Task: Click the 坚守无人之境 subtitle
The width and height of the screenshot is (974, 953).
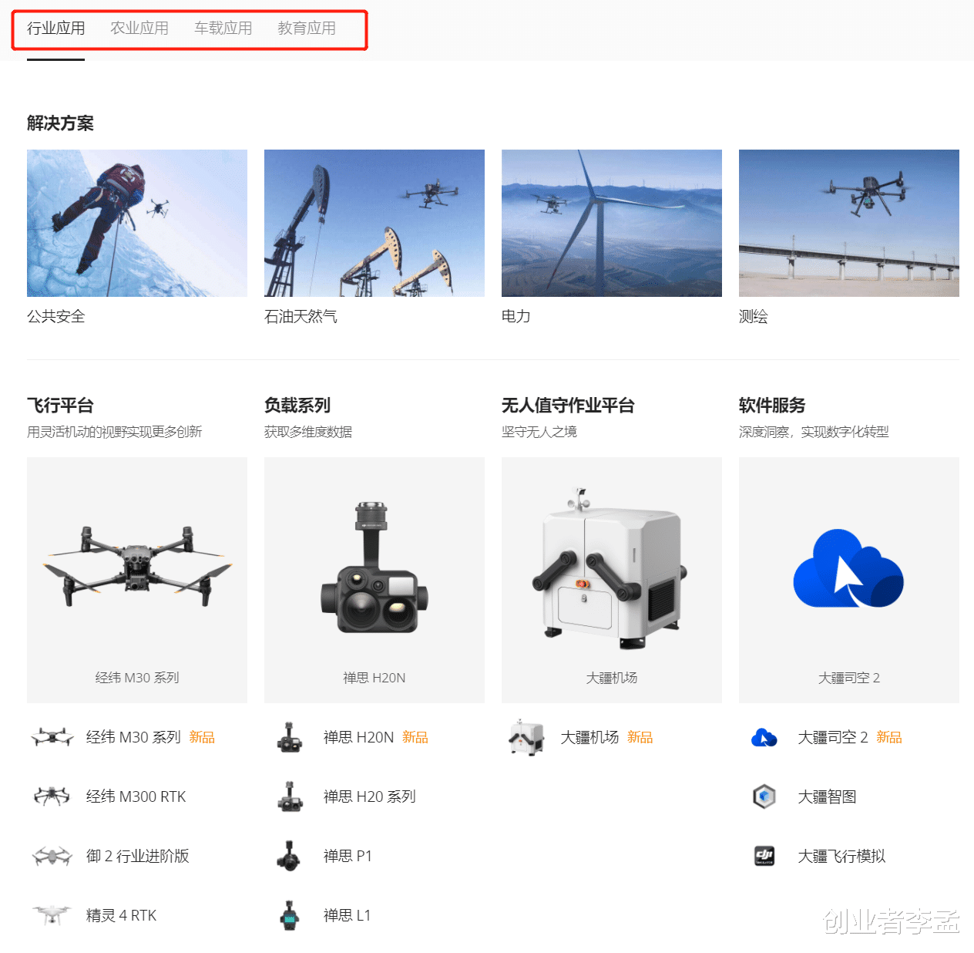Action: point(539,432)
